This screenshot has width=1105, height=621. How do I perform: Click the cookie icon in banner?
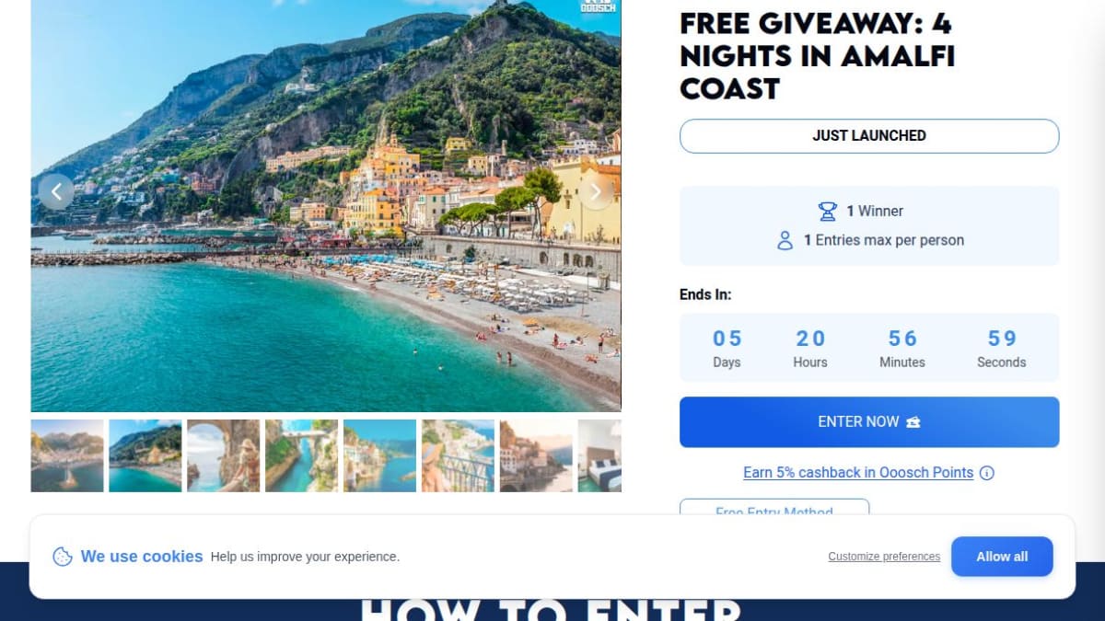63,557
